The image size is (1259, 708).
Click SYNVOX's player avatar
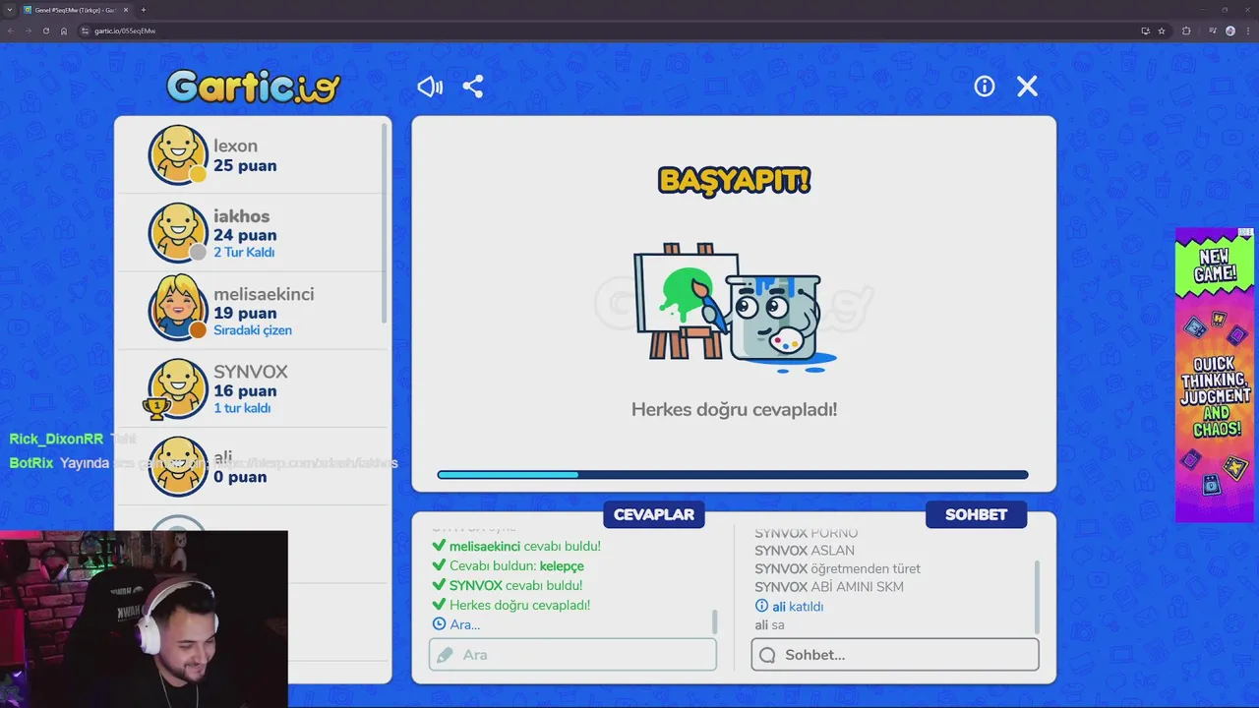tap(178, 387)
